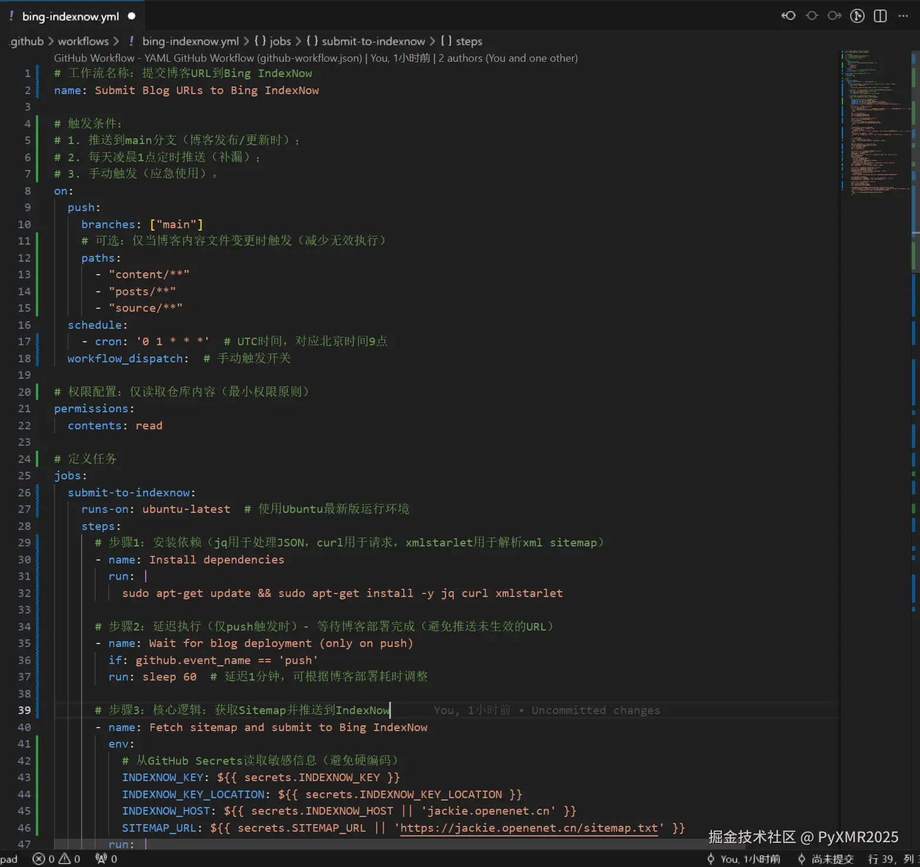Click the blame 'You, 1小时前' status bar item

744,859
